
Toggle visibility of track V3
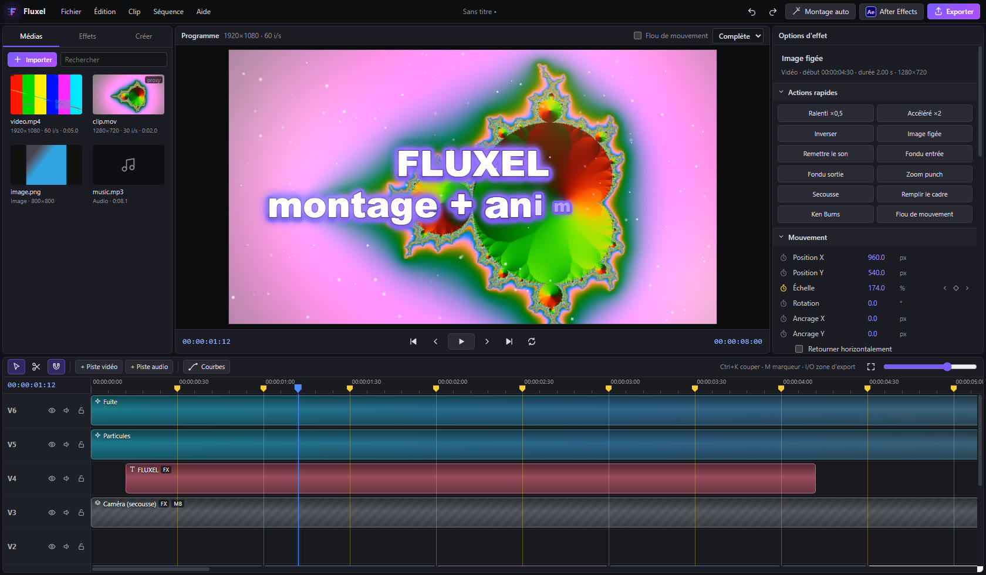52,513
